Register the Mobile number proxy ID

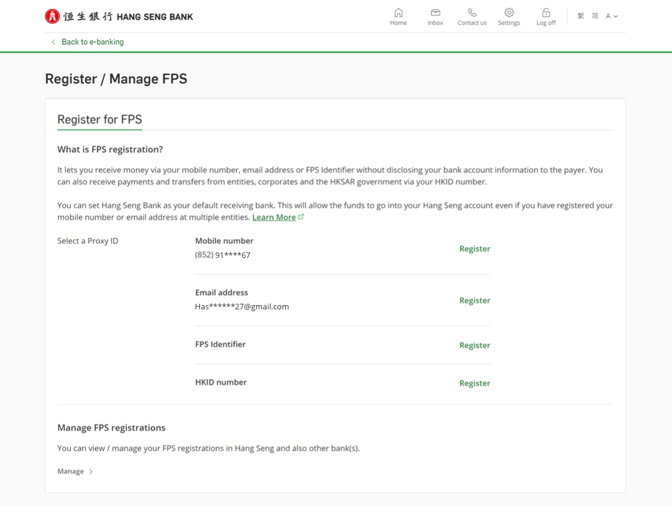tap(475, 249)
